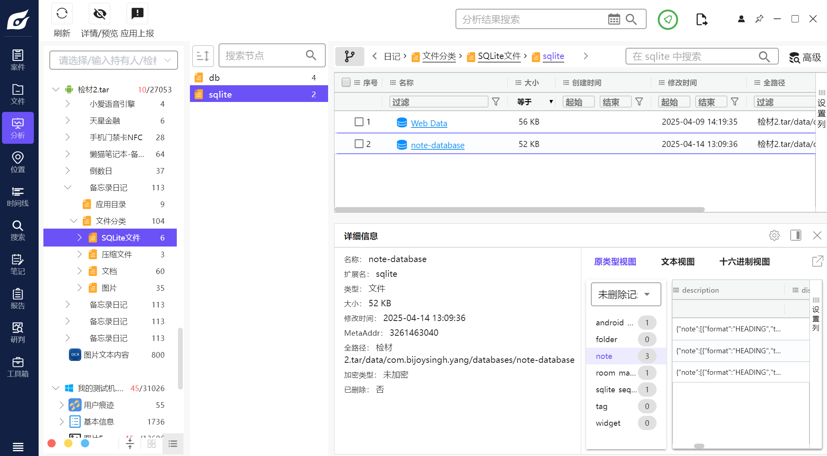Click the red dot at the bottom left

pos(51,443)
